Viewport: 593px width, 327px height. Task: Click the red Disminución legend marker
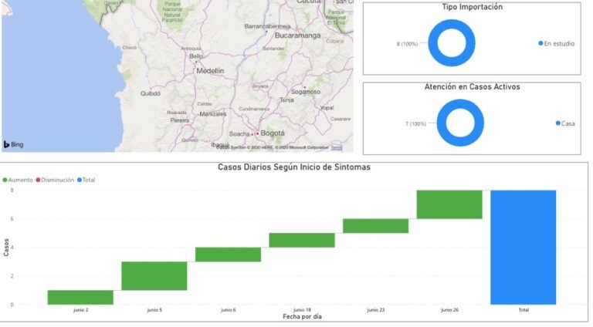[x=39, y=180]
